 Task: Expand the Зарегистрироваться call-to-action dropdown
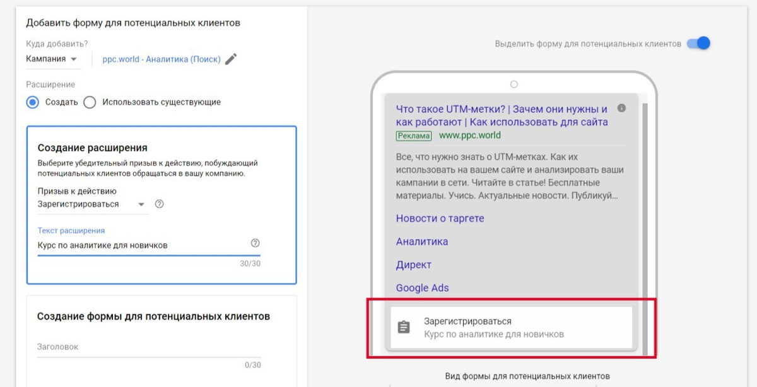[x=141, y=204]
